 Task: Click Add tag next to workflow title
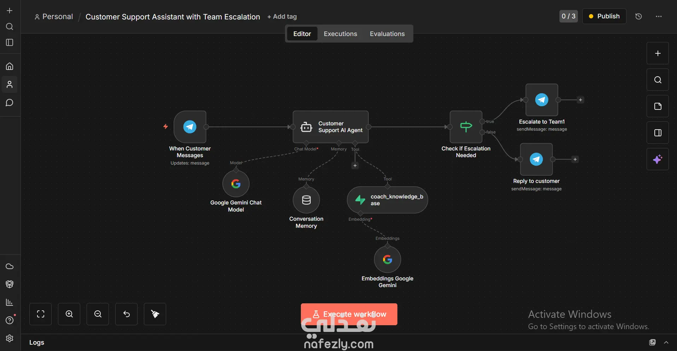click(282, 17)
